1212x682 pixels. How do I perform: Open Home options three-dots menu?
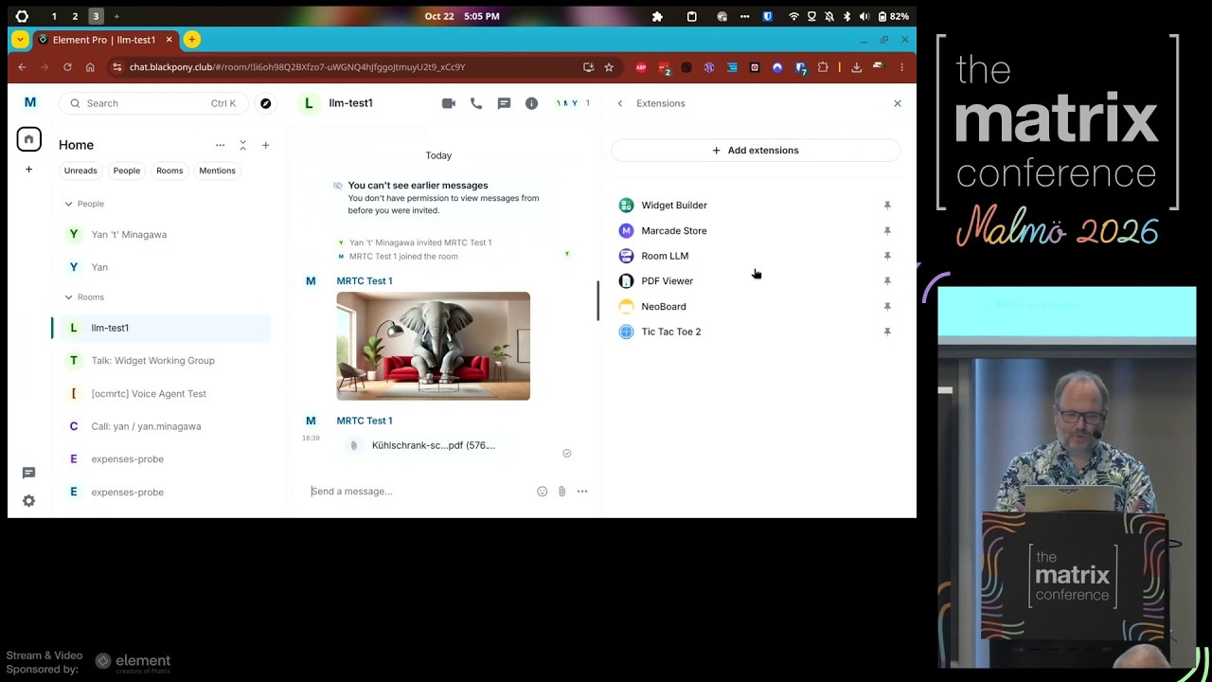(220, 145)
